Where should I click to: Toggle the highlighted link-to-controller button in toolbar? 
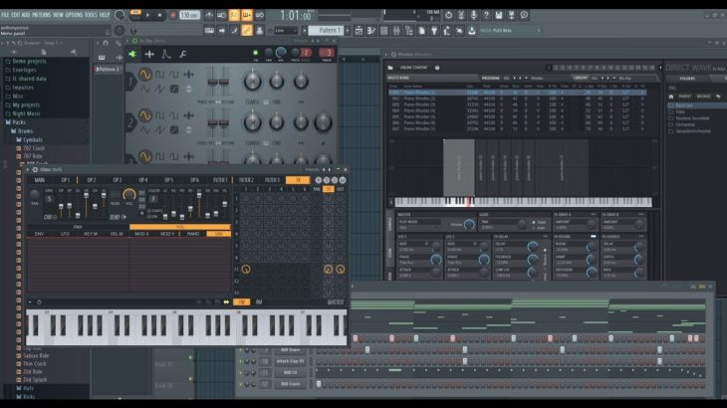coord(247,31)
